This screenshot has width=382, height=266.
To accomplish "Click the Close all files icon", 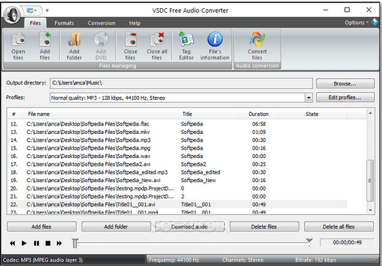I will pos(157,46).
